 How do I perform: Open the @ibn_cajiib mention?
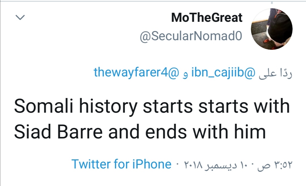point(223,72)
